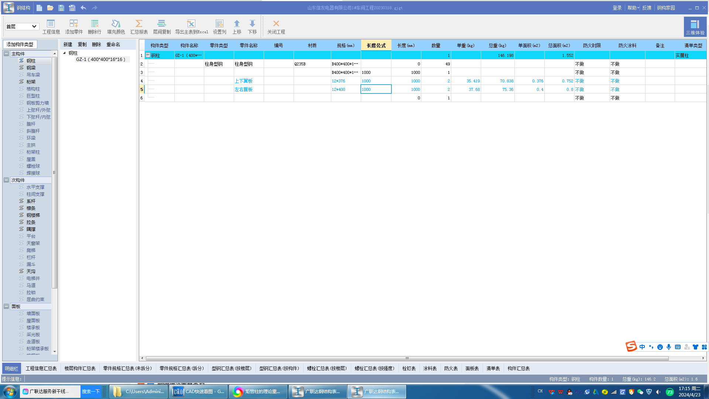Click the 删除行 toolbar icon
The width and height of the screenshot is (709, 399).
tap(95, 27)
